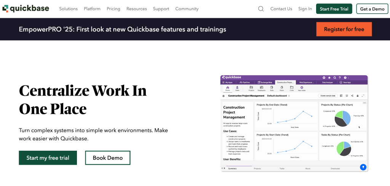The image size is (390, 186).
Task: Click the Get a Demo button
Action: tap(372, 9)
